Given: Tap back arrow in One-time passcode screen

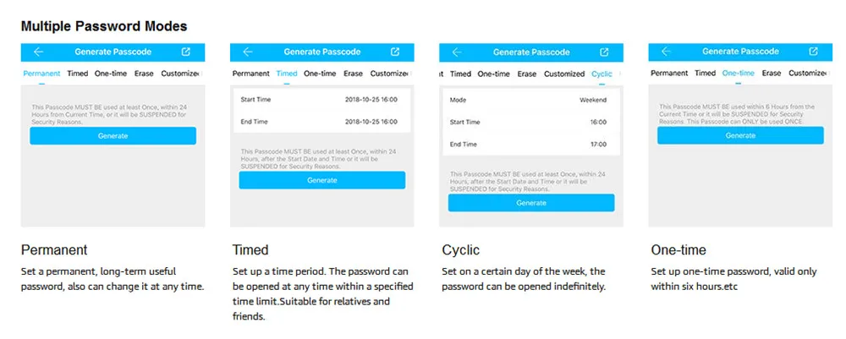Looking at the screenshot, I should click(666, 52).
